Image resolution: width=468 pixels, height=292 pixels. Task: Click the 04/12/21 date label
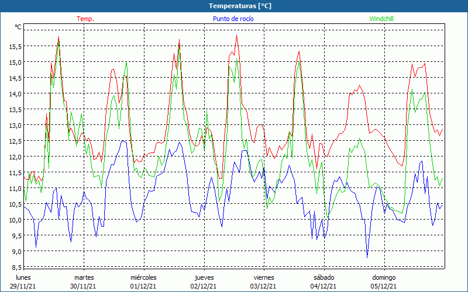point(324,286)
